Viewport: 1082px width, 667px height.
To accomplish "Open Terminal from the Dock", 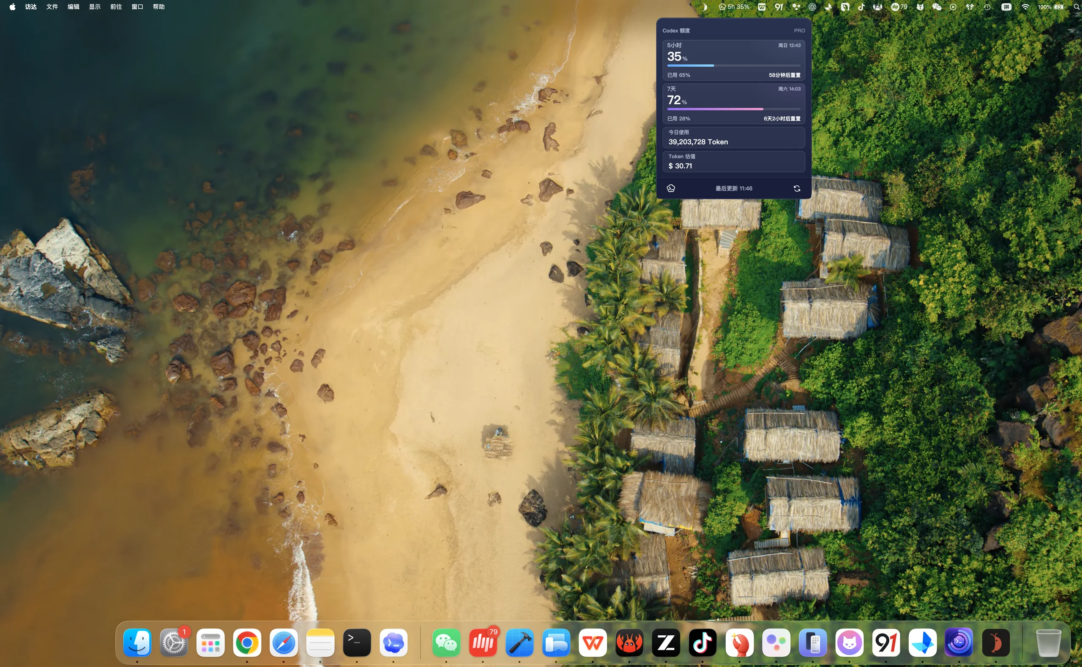I will pyautogui.click(x=357, y=642).
